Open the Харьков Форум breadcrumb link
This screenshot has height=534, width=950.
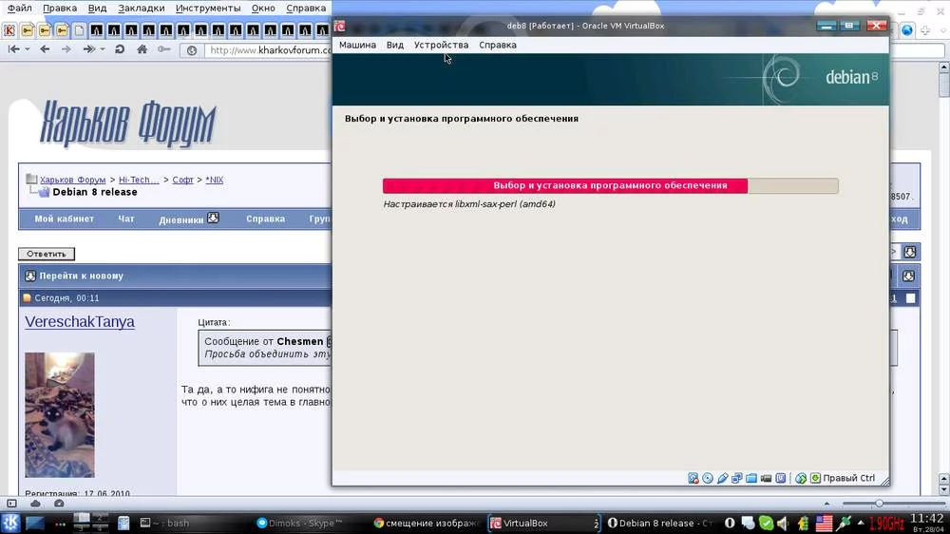(73, 180)
